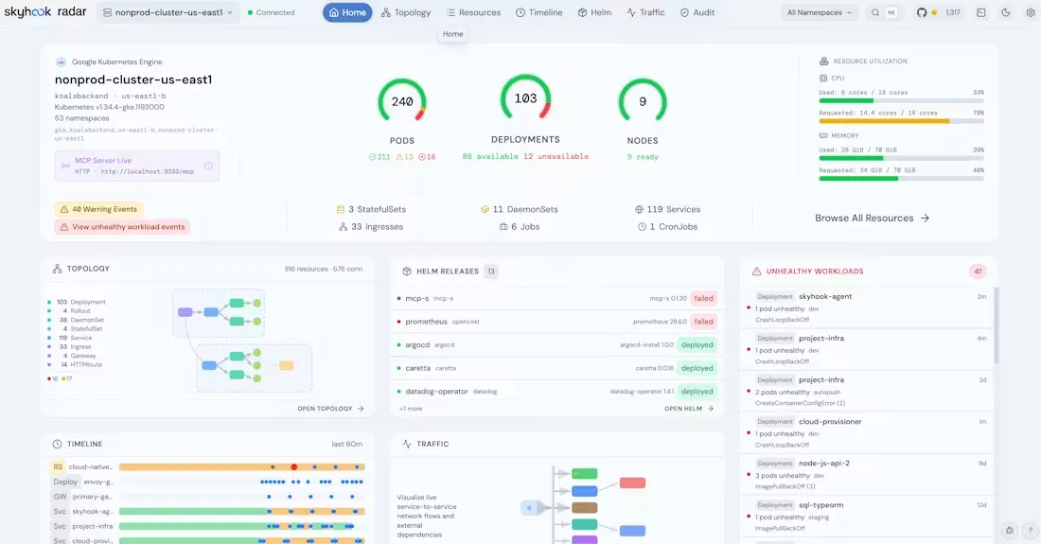Click the search magnifier icon in the top bar
1041x544 pixels.
pos(875,12)
